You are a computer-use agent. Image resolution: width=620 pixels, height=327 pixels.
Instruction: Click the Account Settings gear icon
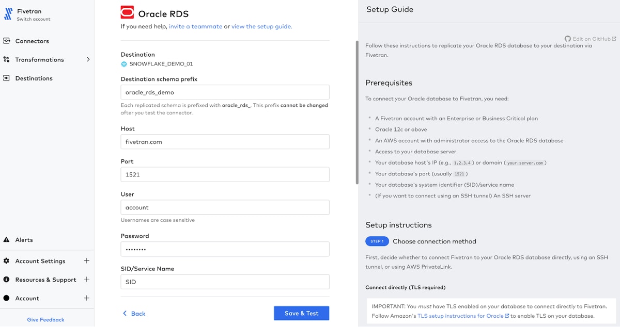coord(7,261)
